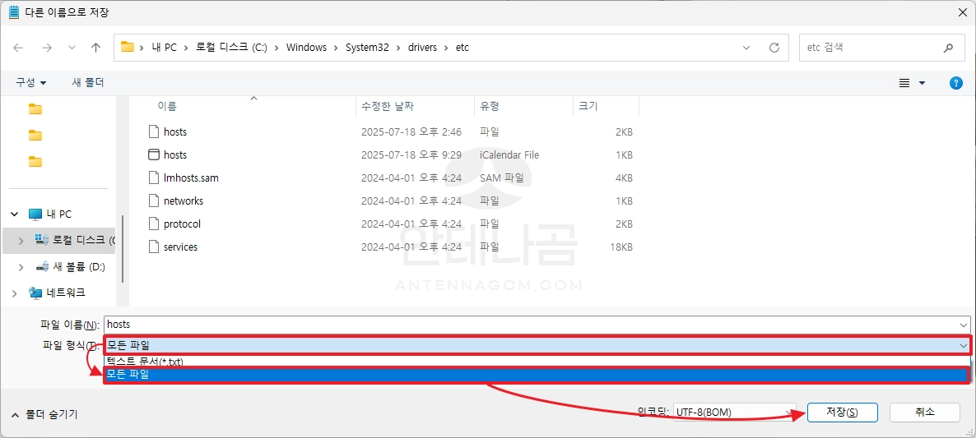The height and width of the screenshot is (438, 976).
Task: Choose 텍스트 문서(*.txt) file type
Action: tap(537, 361)
